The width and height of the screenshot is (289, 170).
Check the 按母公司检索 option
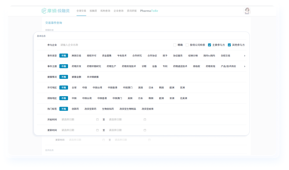[x=187, y=45]
